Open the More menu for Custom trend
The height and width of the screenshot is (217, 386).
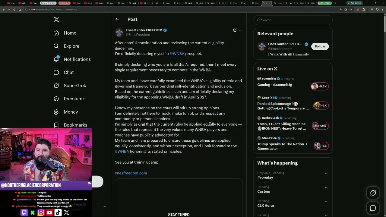tap(327, 187)
